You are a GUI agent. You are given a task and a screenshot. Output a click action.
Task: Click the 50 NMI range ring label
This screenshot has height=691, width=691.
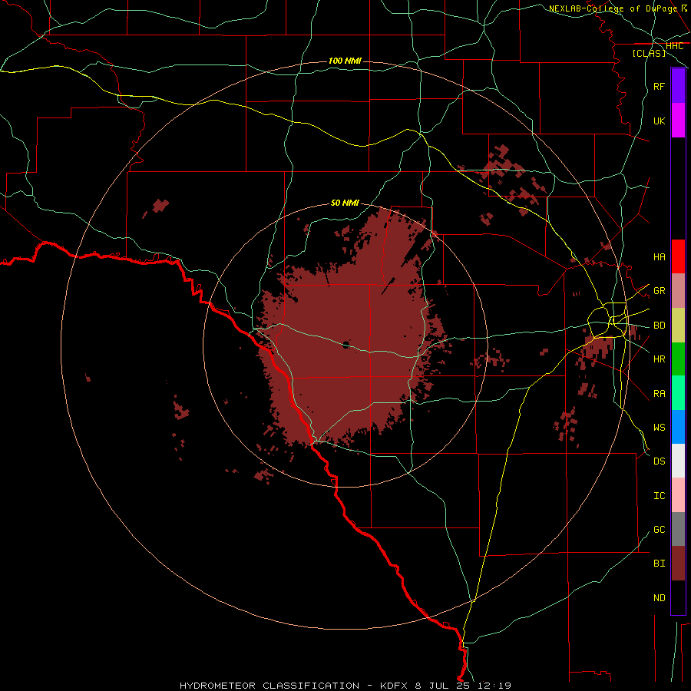point(345,203)
